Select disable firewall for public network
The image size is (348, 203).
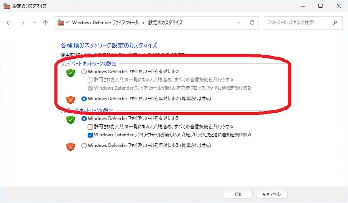click(x=84, y=146)
